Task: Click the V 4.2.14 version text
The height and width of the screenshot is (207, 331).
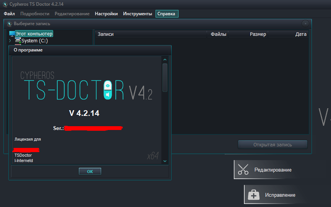Action: coord(84,113)
